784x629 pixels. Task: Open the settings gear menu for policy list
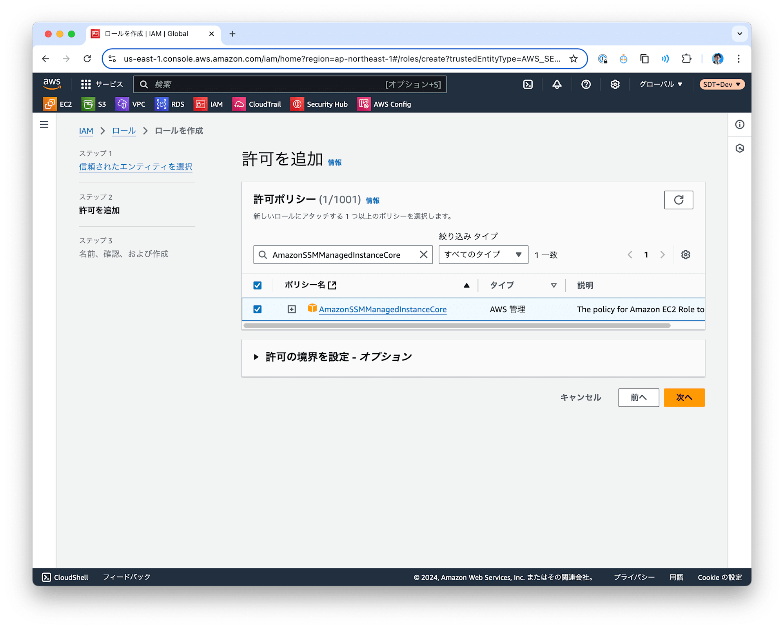(686, 255)
